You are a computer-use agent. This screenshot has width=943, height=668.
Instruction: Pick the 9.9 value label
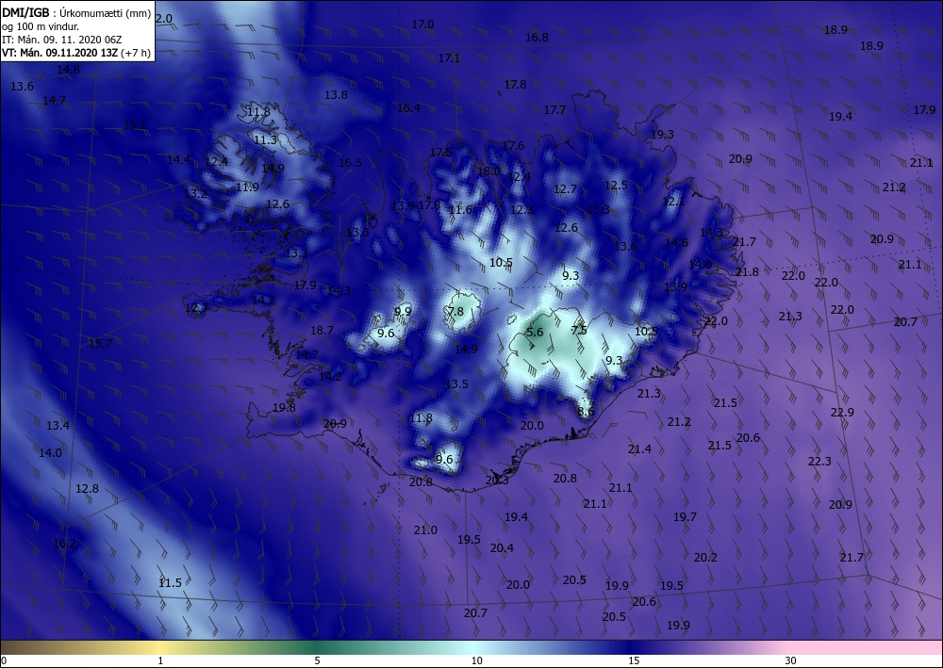(x=403, y=311)
